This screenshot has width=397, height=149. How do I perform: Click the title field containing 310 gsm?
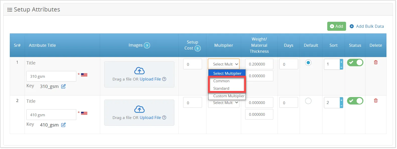51,76
